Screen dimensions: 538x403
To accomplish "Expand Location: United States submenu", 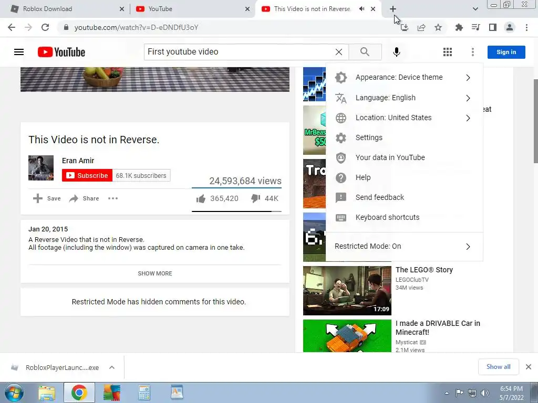I will click(x=404, y=118).
